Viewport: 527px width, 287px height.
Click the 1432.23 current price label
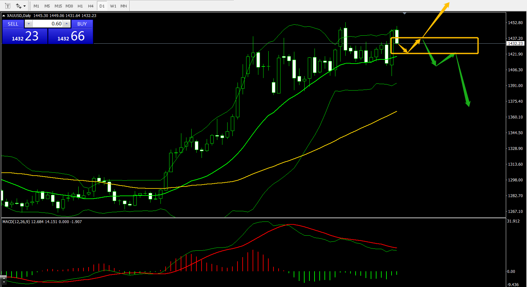pos(515,44)
